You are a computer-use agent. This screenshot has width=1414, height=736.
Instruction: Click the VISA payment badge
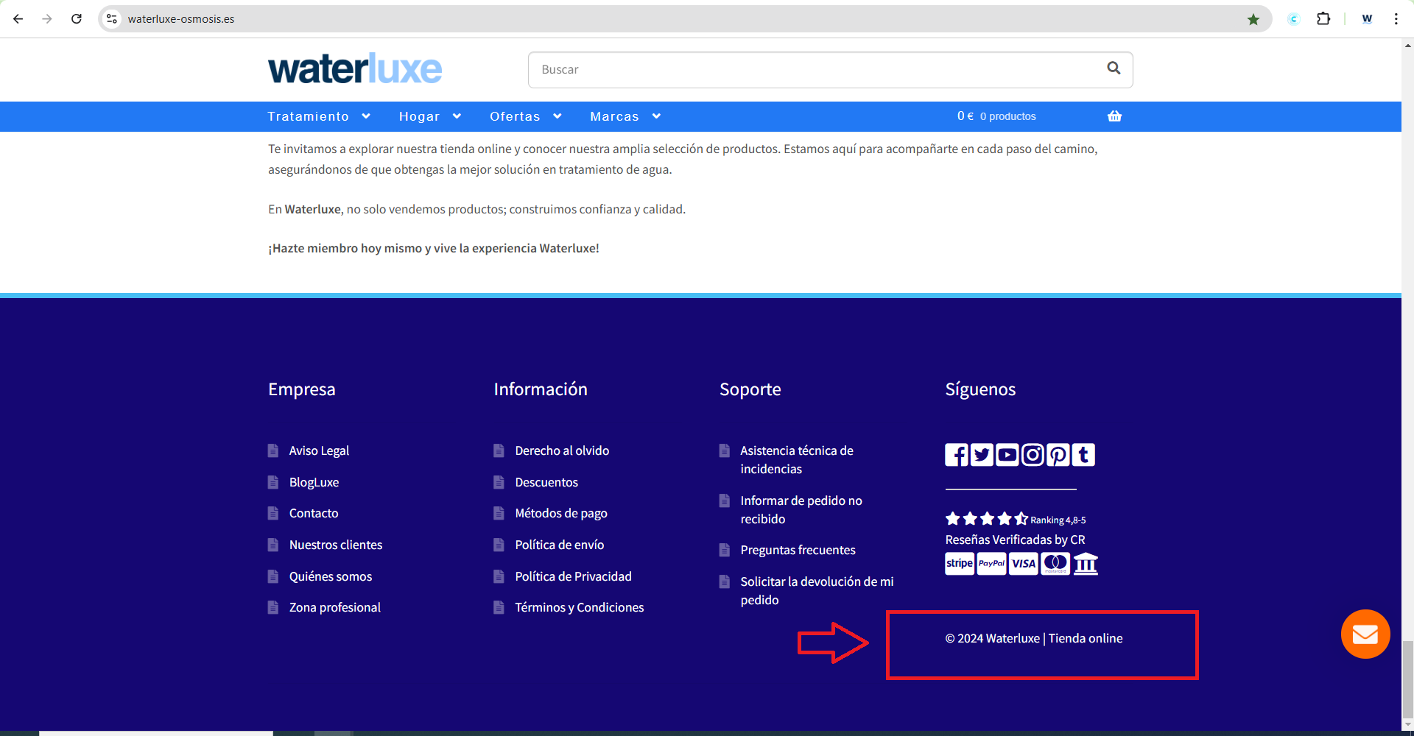[x=1024, y=564]
